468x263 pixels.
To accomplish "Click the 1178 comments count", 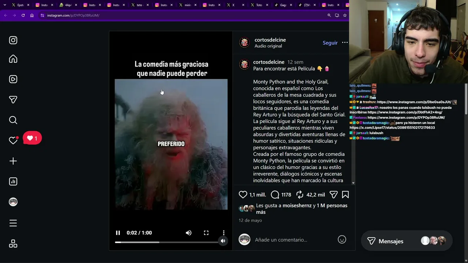I will pos(286,195).
